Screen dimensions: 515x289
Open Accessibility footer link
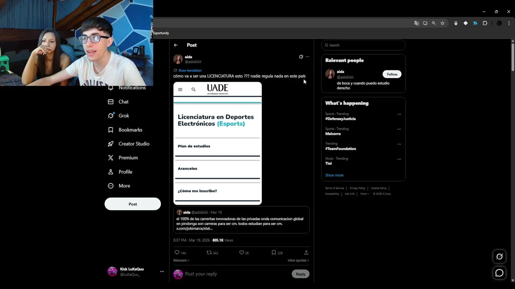coord(332,194)
